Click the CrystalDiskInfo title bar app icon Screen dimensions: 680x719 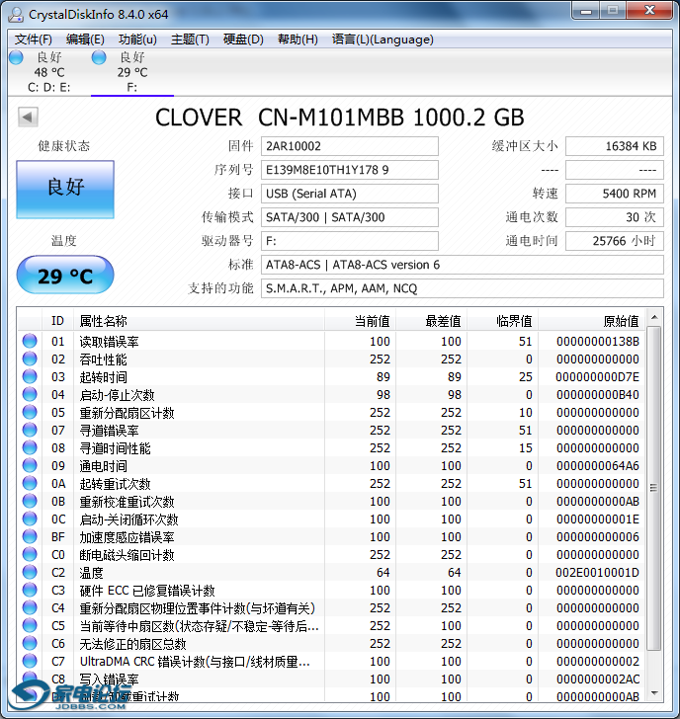click(16, 15)
